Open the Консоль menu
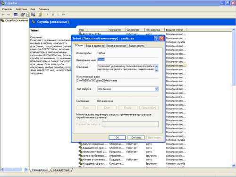 pyautogui.click(x=7, y=9)
